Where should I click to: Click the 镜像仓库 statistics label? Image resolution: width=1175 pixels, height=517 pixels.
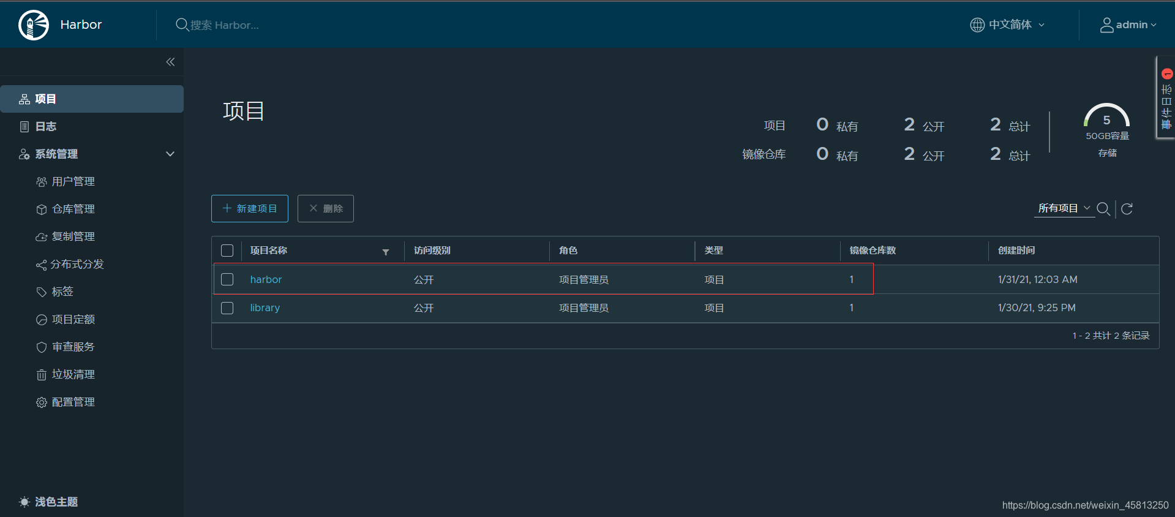(x=764, y=154)
